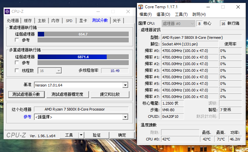The image size is (248, 152).
Task: Click the Socket AM4 (1331 pin) field
Action: tap(190, 44)
